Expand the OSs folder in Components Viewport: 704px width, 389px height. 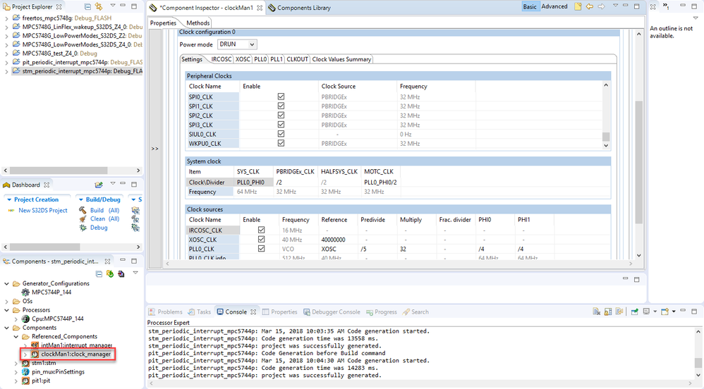coord(6,301)
